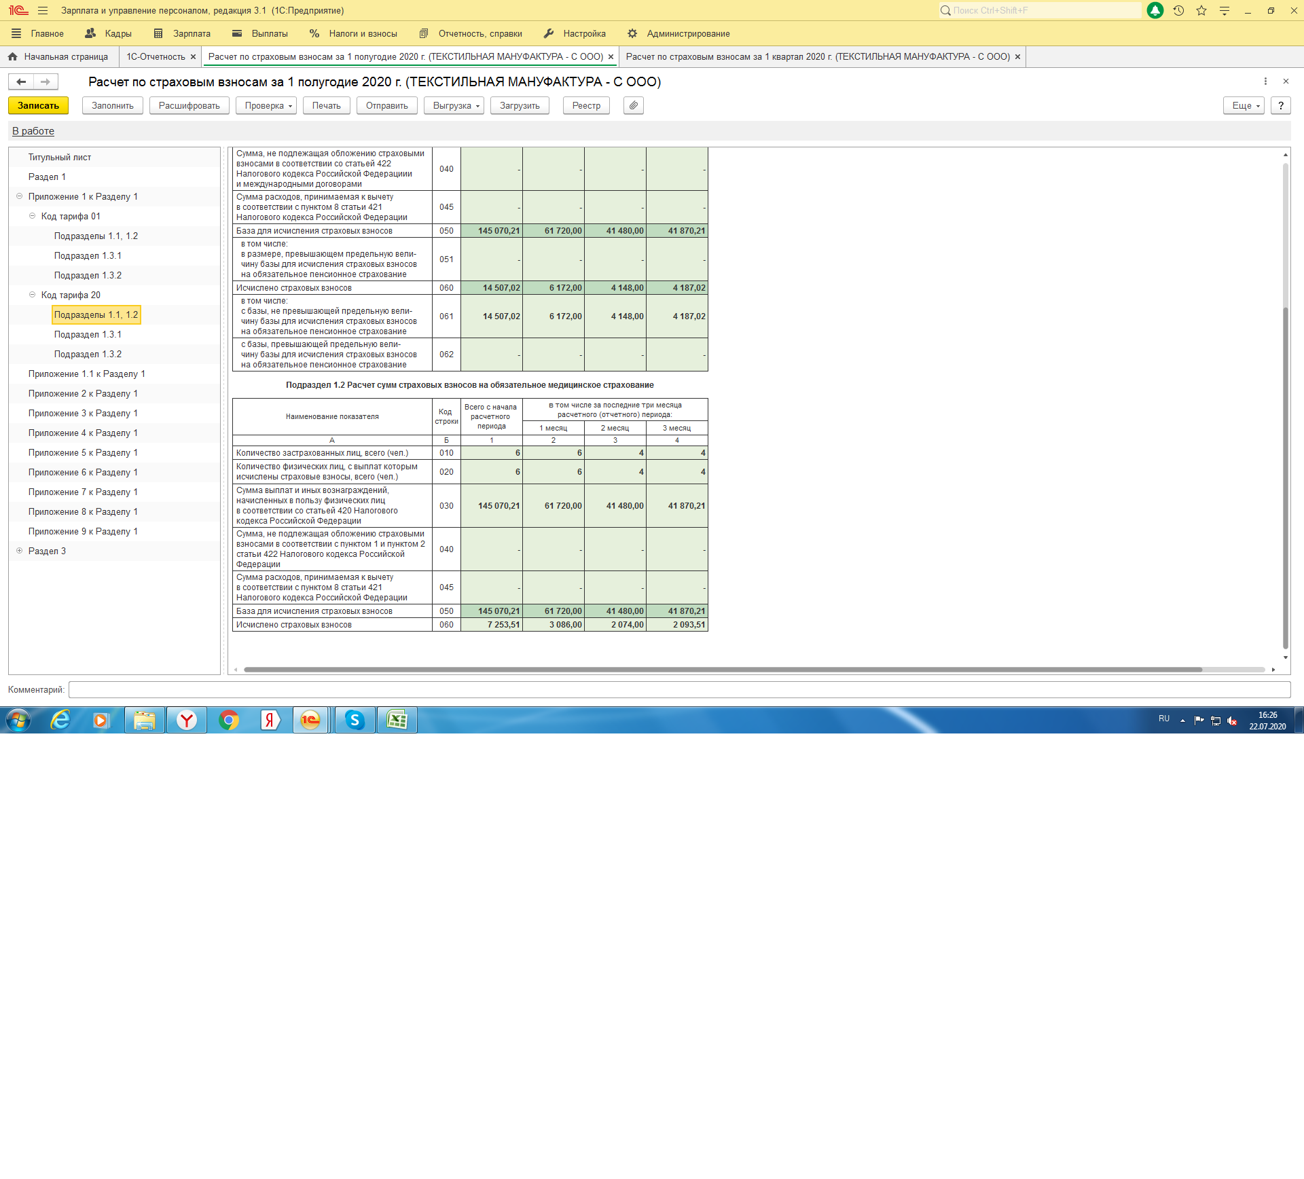The image size is (1304, 1179).
Task: Click cell 14 507,02 in row 061
Action: (x=491, y=316)
